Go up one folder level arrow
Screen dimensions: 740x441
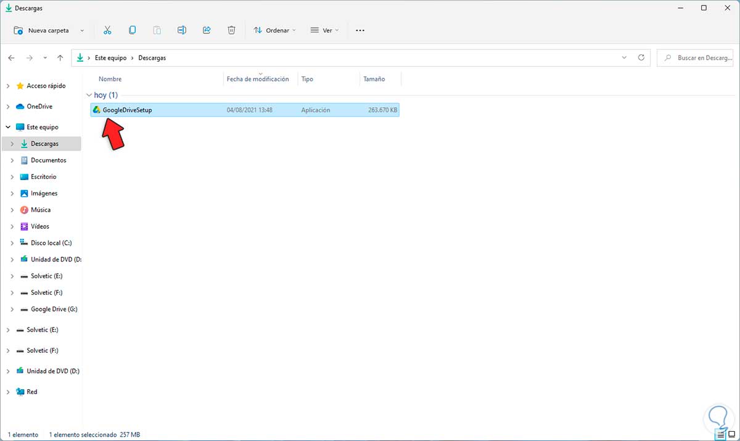pos(60,58)
